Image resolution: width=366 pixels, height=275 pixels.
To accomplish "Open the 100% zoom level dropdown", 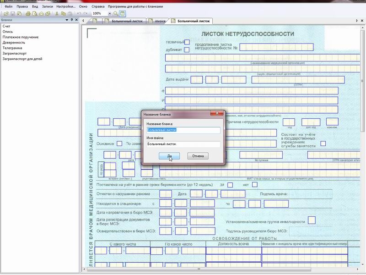I will 109,14.
